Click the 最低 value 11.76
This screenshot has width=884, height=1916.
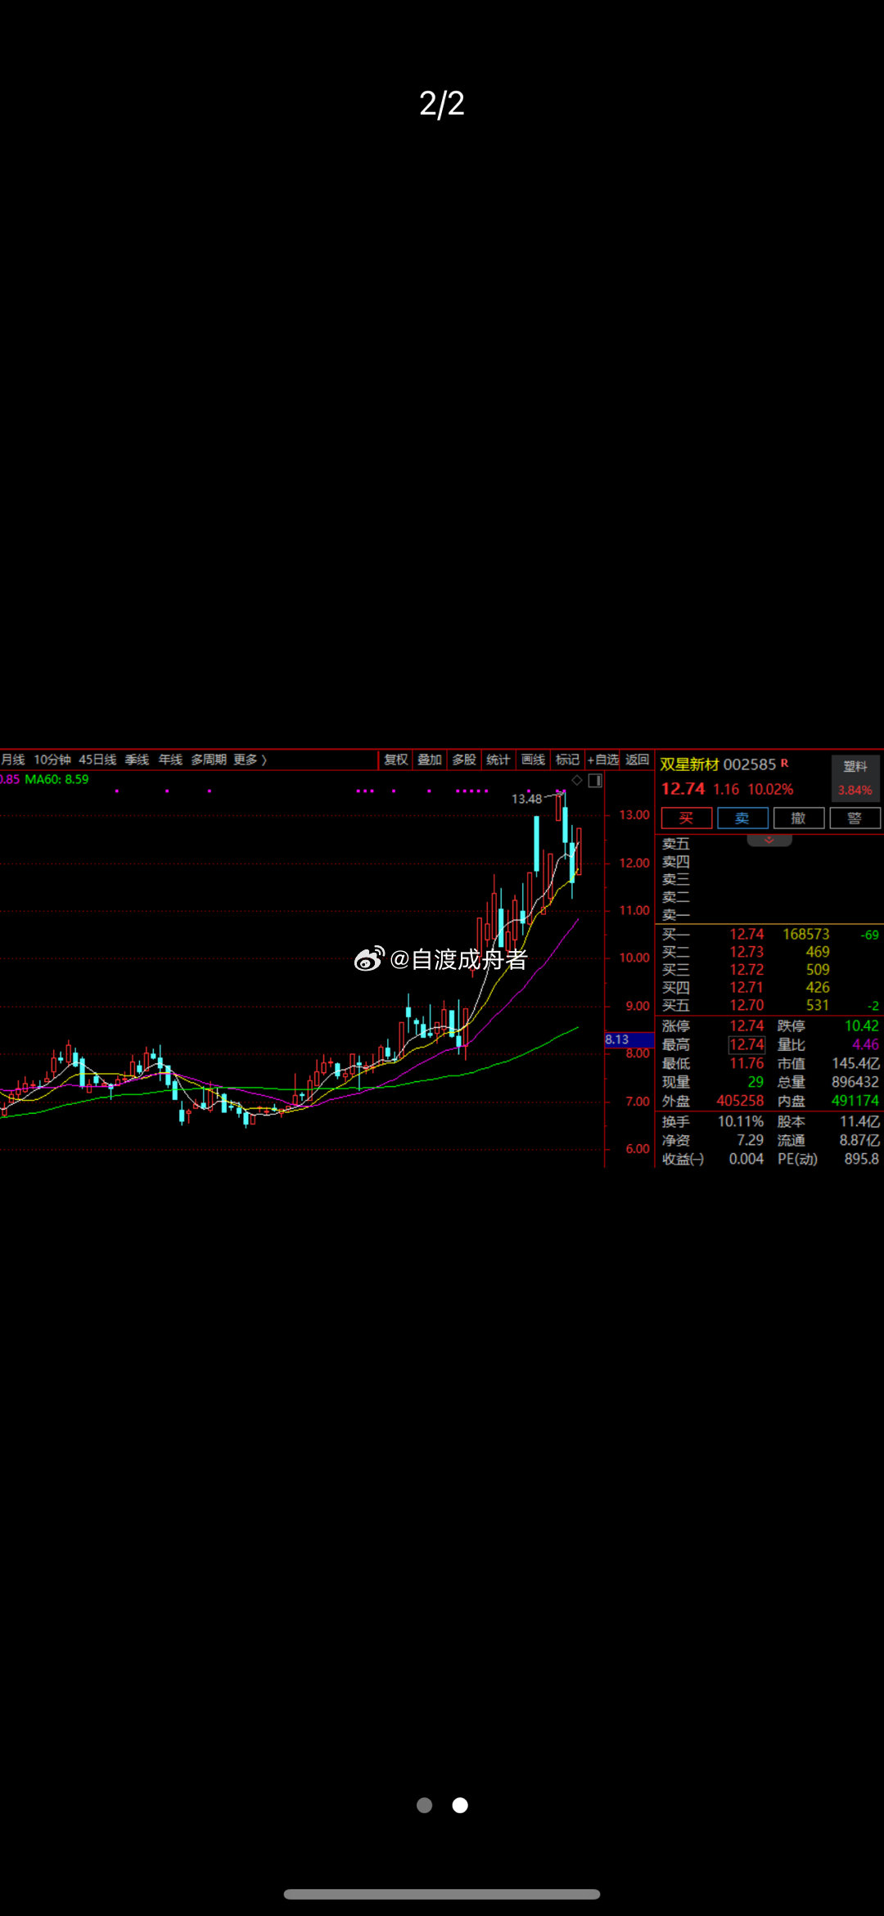click(x=746, y=1063)
